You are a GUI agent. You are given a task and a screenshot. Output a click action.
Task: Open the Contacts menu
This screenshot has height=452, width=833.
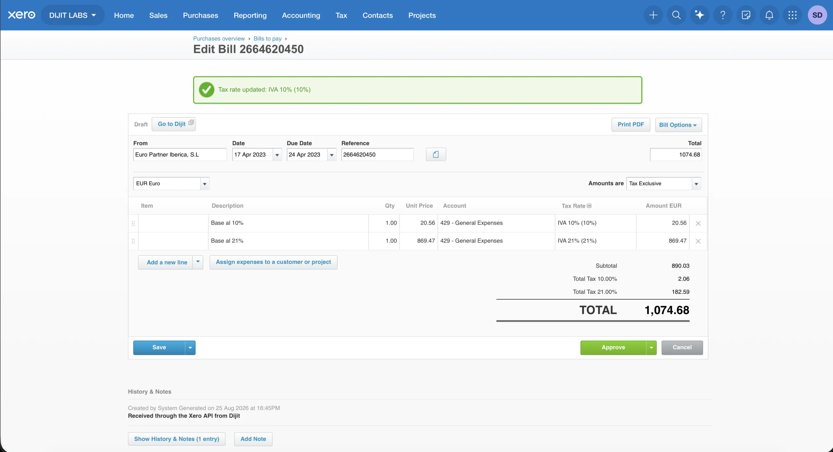point(377,15)
